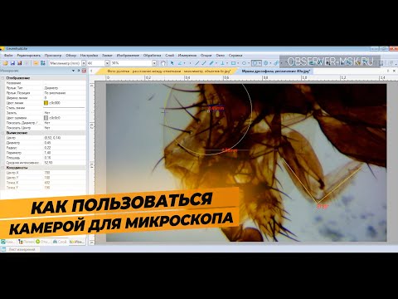
Task: Open the Обработка menu
Action: tap(152, 56)
